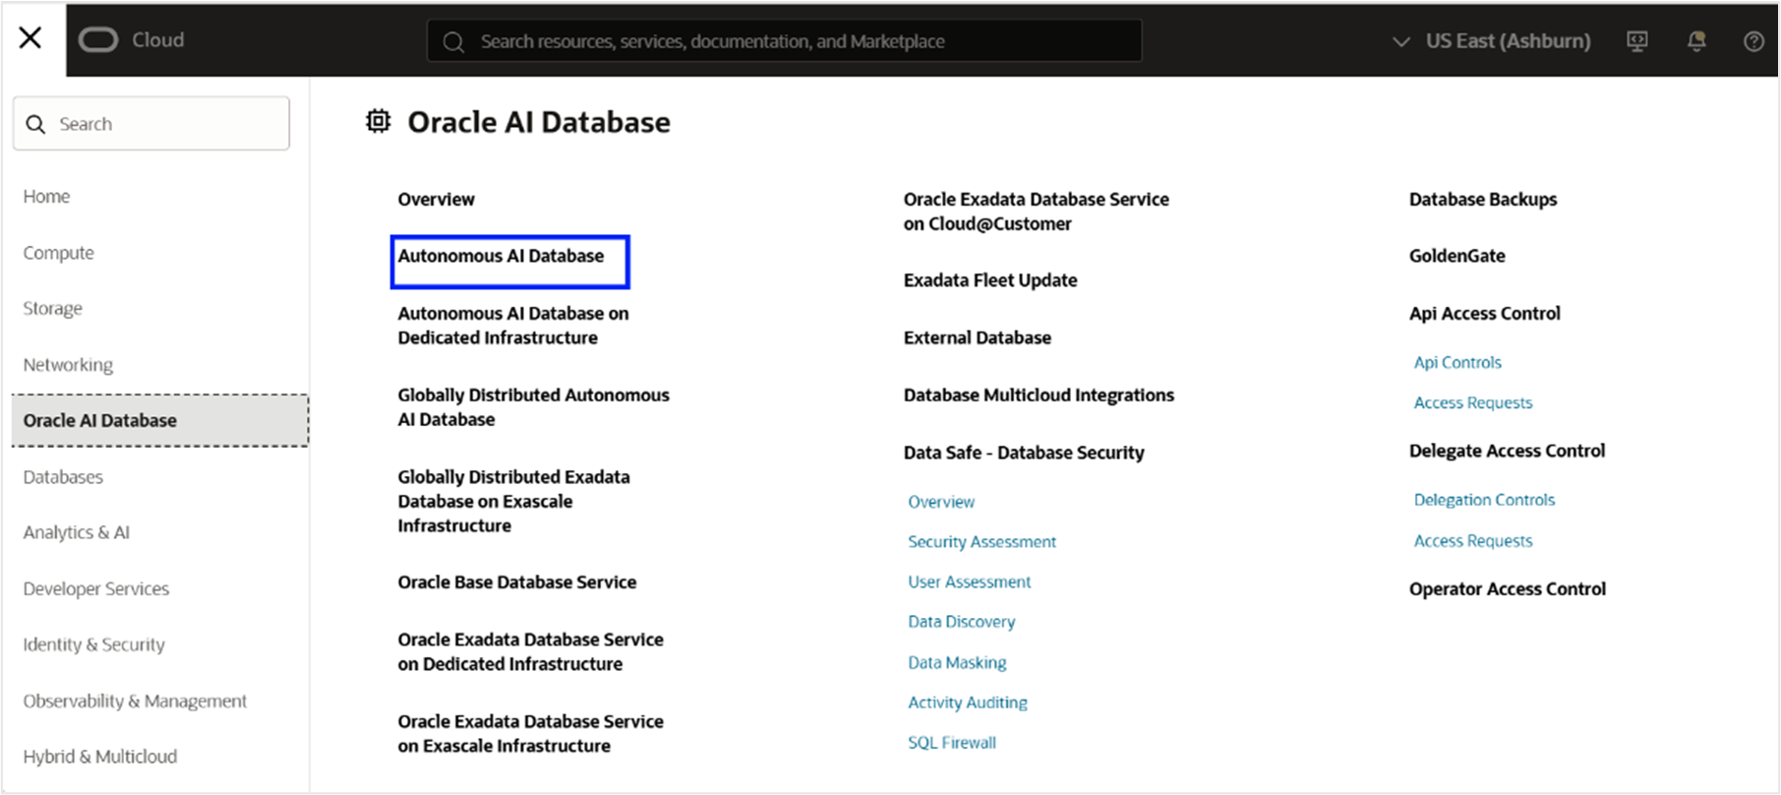This screenshot has width=1781, height=795.
Task: Open Data Safe Overview link
Action: (x=941, y=502)
